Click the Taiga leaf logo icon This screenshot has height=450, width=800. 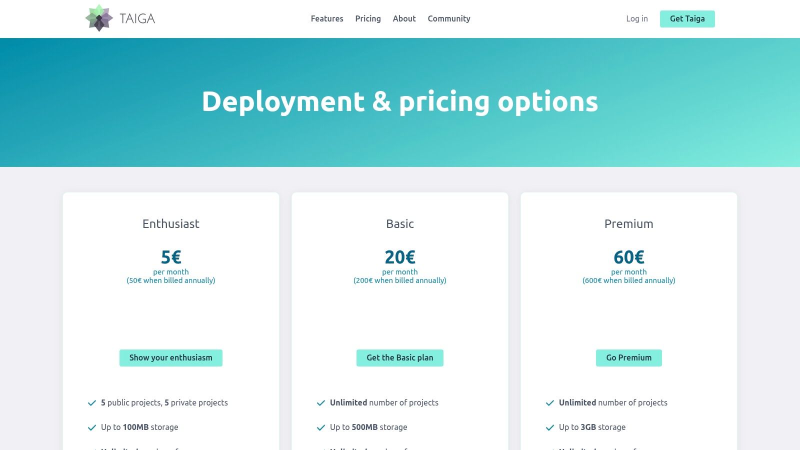click(99, 18)
